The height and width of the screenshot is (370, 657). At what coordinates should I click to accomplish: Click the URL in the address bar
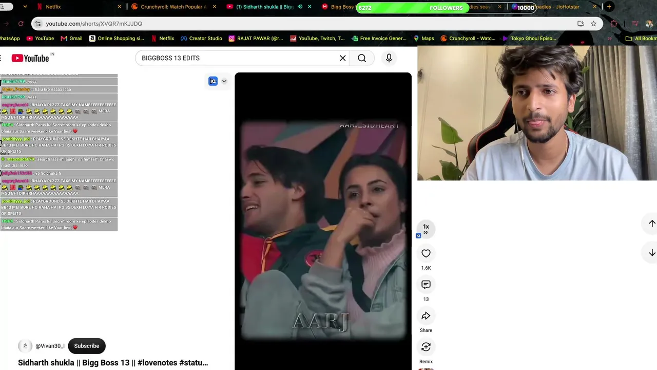(94, 24)
